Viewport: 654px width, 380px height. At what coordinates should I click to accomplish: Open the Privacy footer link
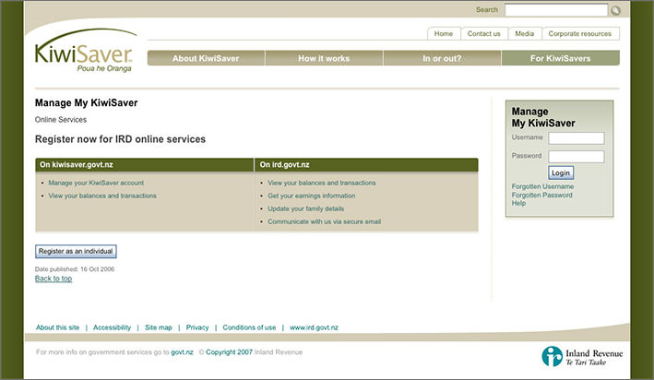pos(197,327)
